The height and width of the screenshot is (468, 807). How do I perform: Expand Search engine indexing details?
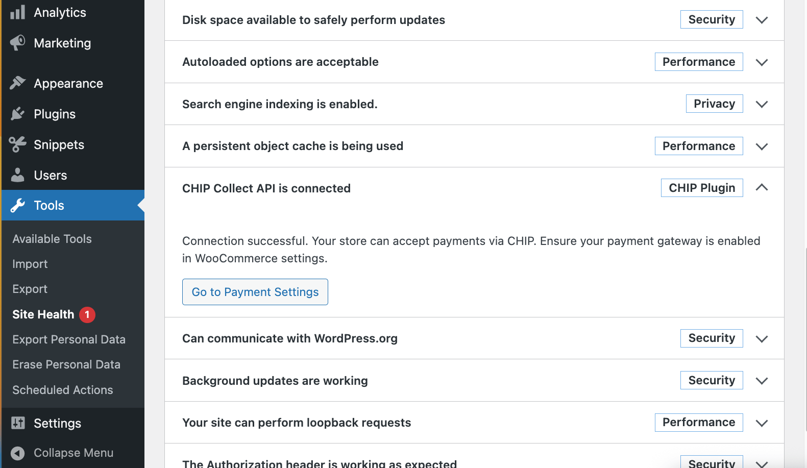(x=761, y=104)
